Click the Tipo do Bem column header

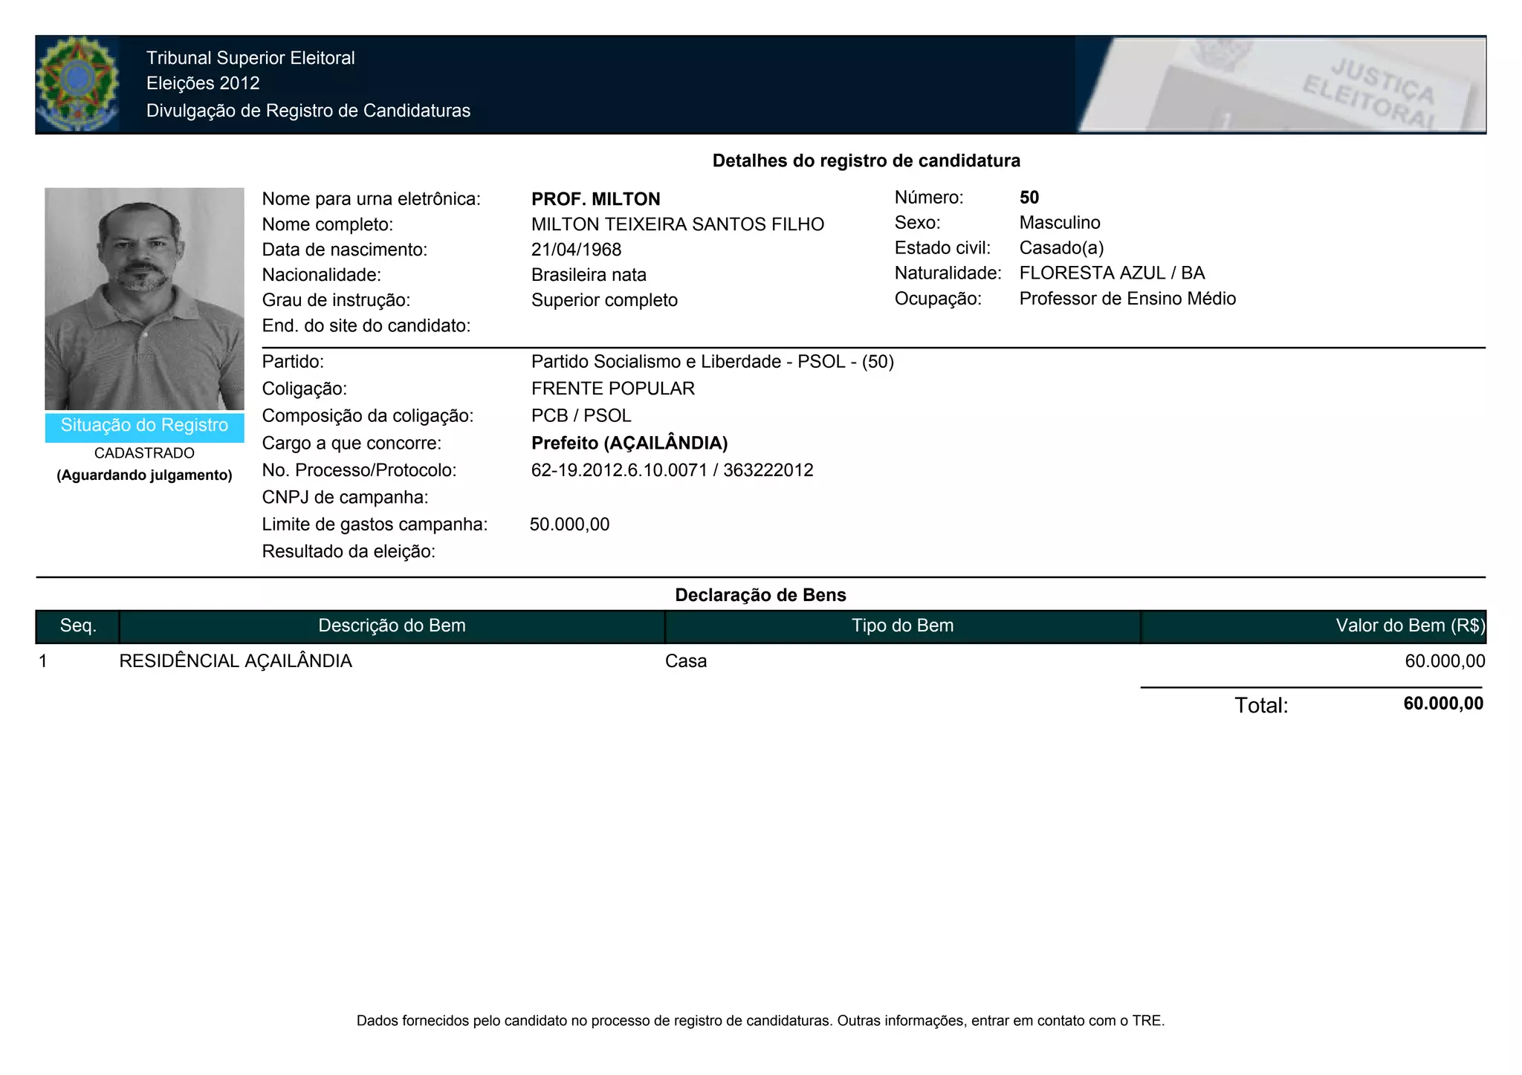click(x=902, y=626)
